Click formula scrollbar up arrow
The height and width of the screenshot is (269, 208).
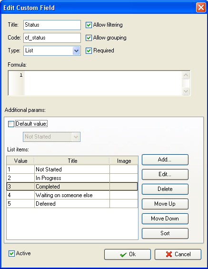click(x=186, y=75)
